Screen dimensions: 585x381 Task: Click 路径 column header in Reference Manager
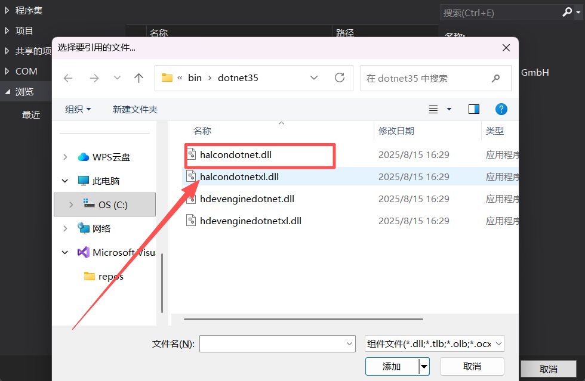[345, 33]
